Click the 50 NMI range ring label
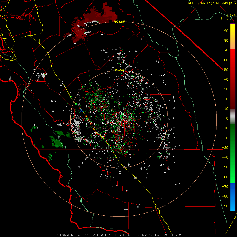 119,70
